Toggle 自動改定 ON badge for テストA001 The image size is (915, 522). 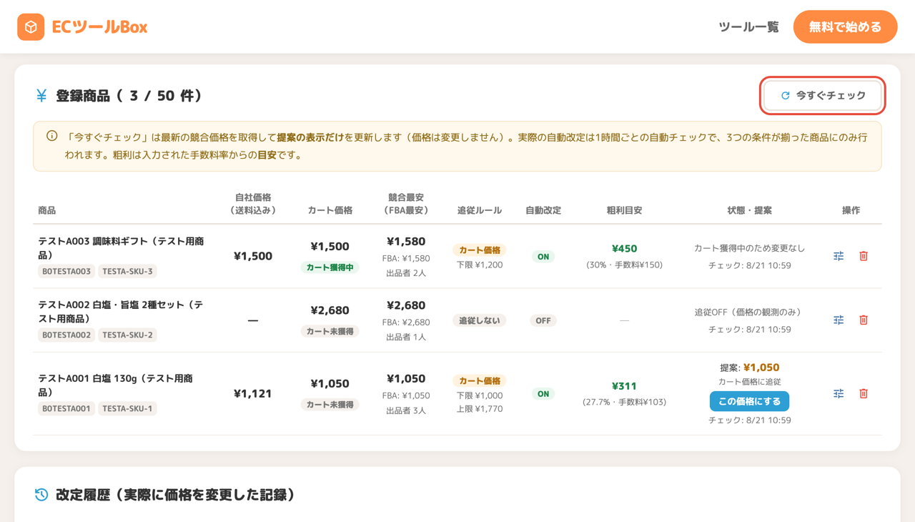[543, 394]
